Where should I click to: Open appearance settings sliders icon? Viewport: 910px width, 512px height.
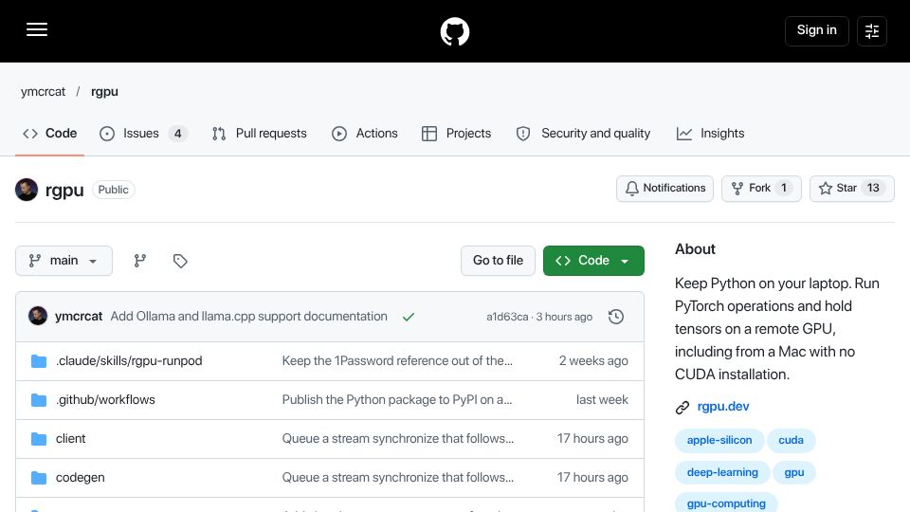pyautogui.click(x=872, y=30)
